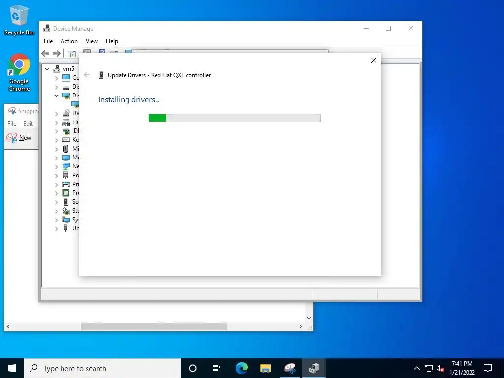Screen dimensions: 504x378
Task: Collapse the vm5 root tree node
Action: (47, 69)
